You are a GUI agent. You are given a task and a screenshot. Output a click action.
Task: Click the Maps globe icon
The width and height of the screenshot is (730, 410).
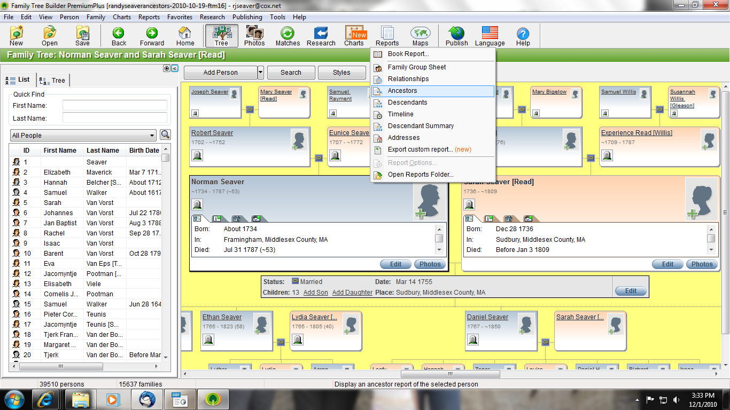coord(420,36)
